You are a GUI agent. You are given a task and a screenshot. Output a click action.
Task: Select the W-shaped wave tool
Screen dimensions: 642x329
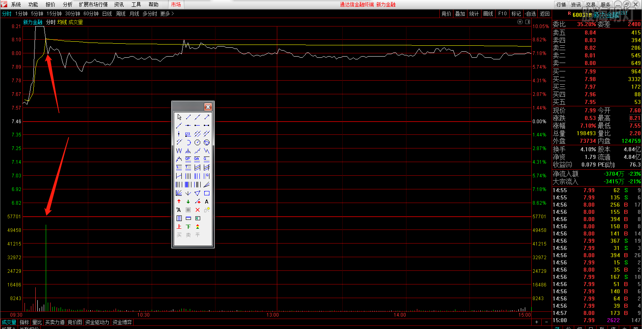pyautogui.click(x=179, y=151)
